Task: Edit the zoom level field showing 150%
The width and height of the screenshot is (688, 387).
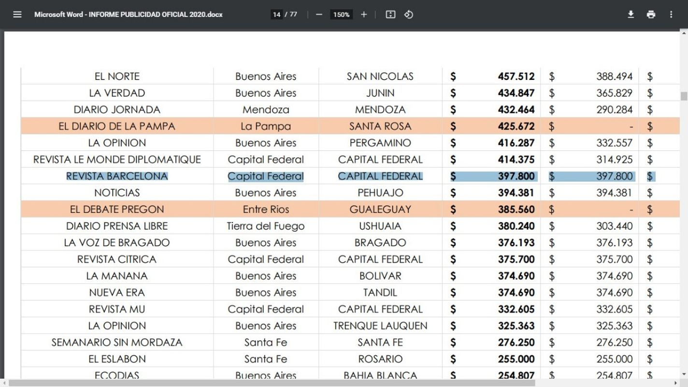Action: click(x=341, y=15)
